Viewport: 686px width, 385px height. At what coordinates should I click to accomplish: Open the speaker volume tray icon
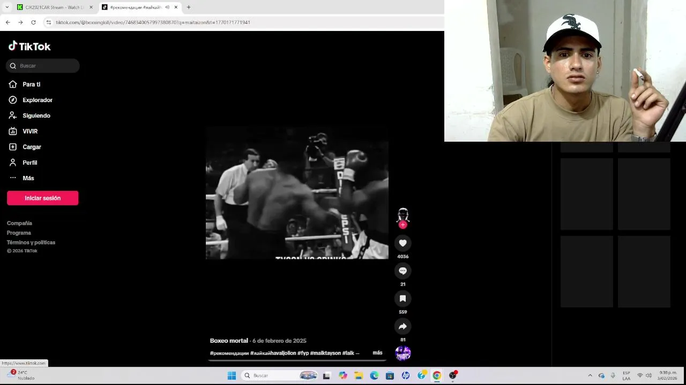pos(649,375)
